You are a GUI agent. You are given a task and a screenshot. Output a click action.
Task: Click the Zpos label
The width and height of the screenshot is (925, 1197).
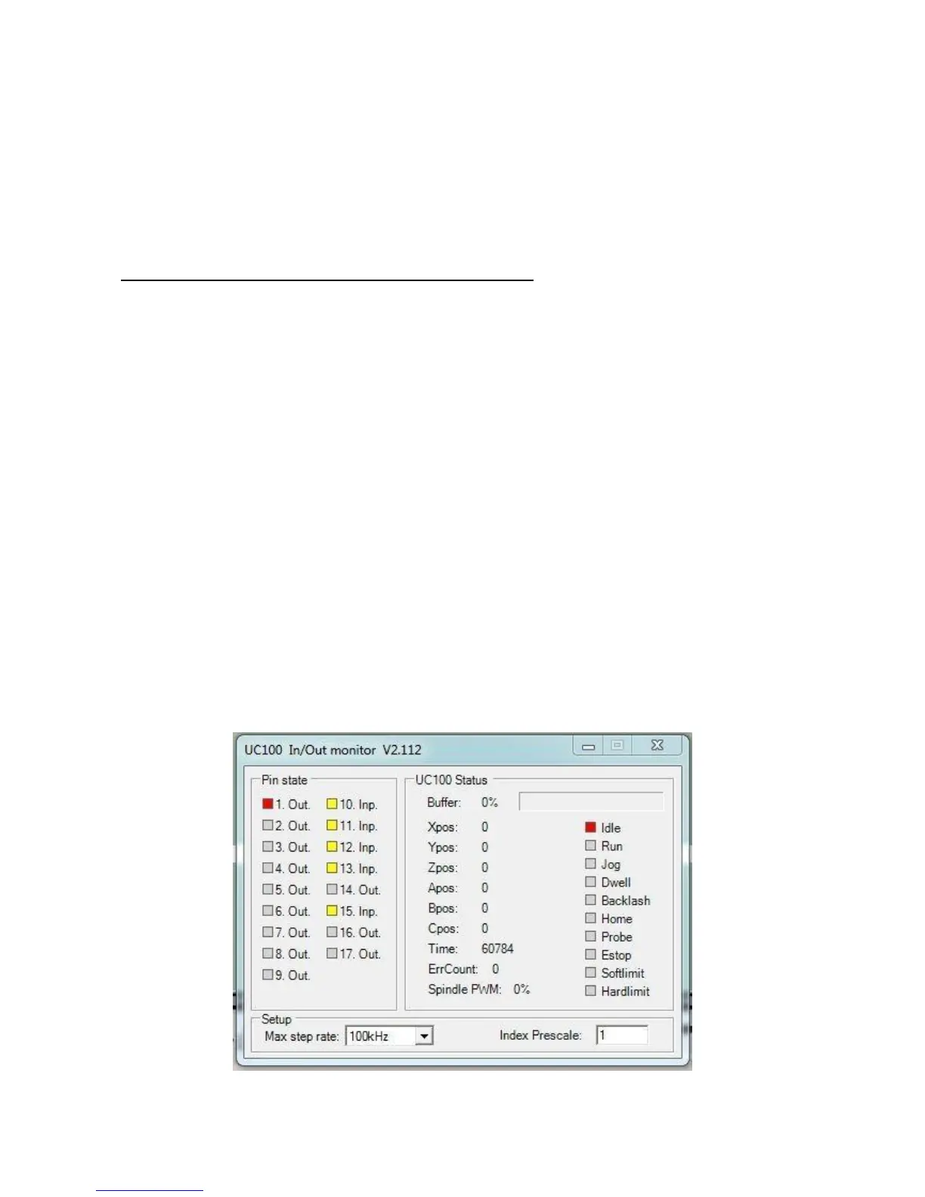443,868
